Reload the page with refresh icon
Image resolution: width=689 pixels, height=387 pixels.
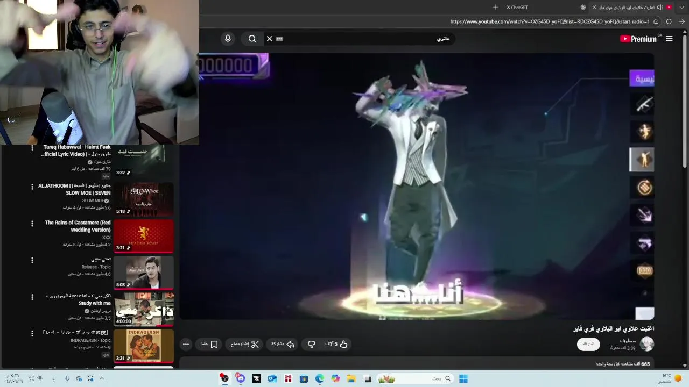pos(669,21)
